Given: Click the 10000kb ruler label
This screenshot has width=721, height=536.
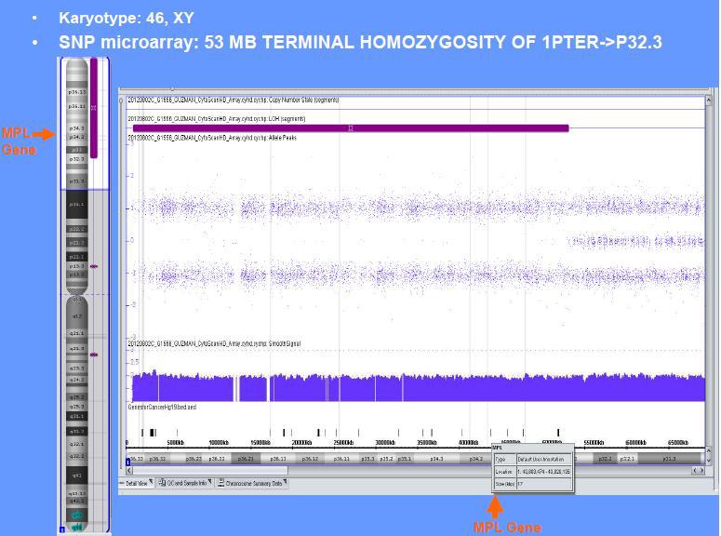Looking at the screenshot, I should click(x=219, y=443).
